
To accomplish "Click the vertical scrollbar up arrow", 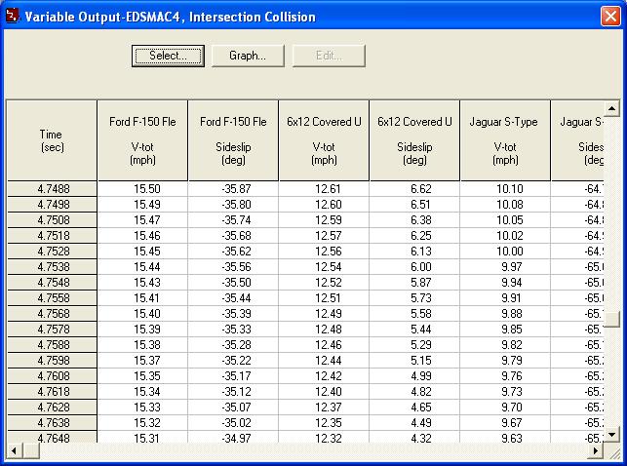I will 611,108.
